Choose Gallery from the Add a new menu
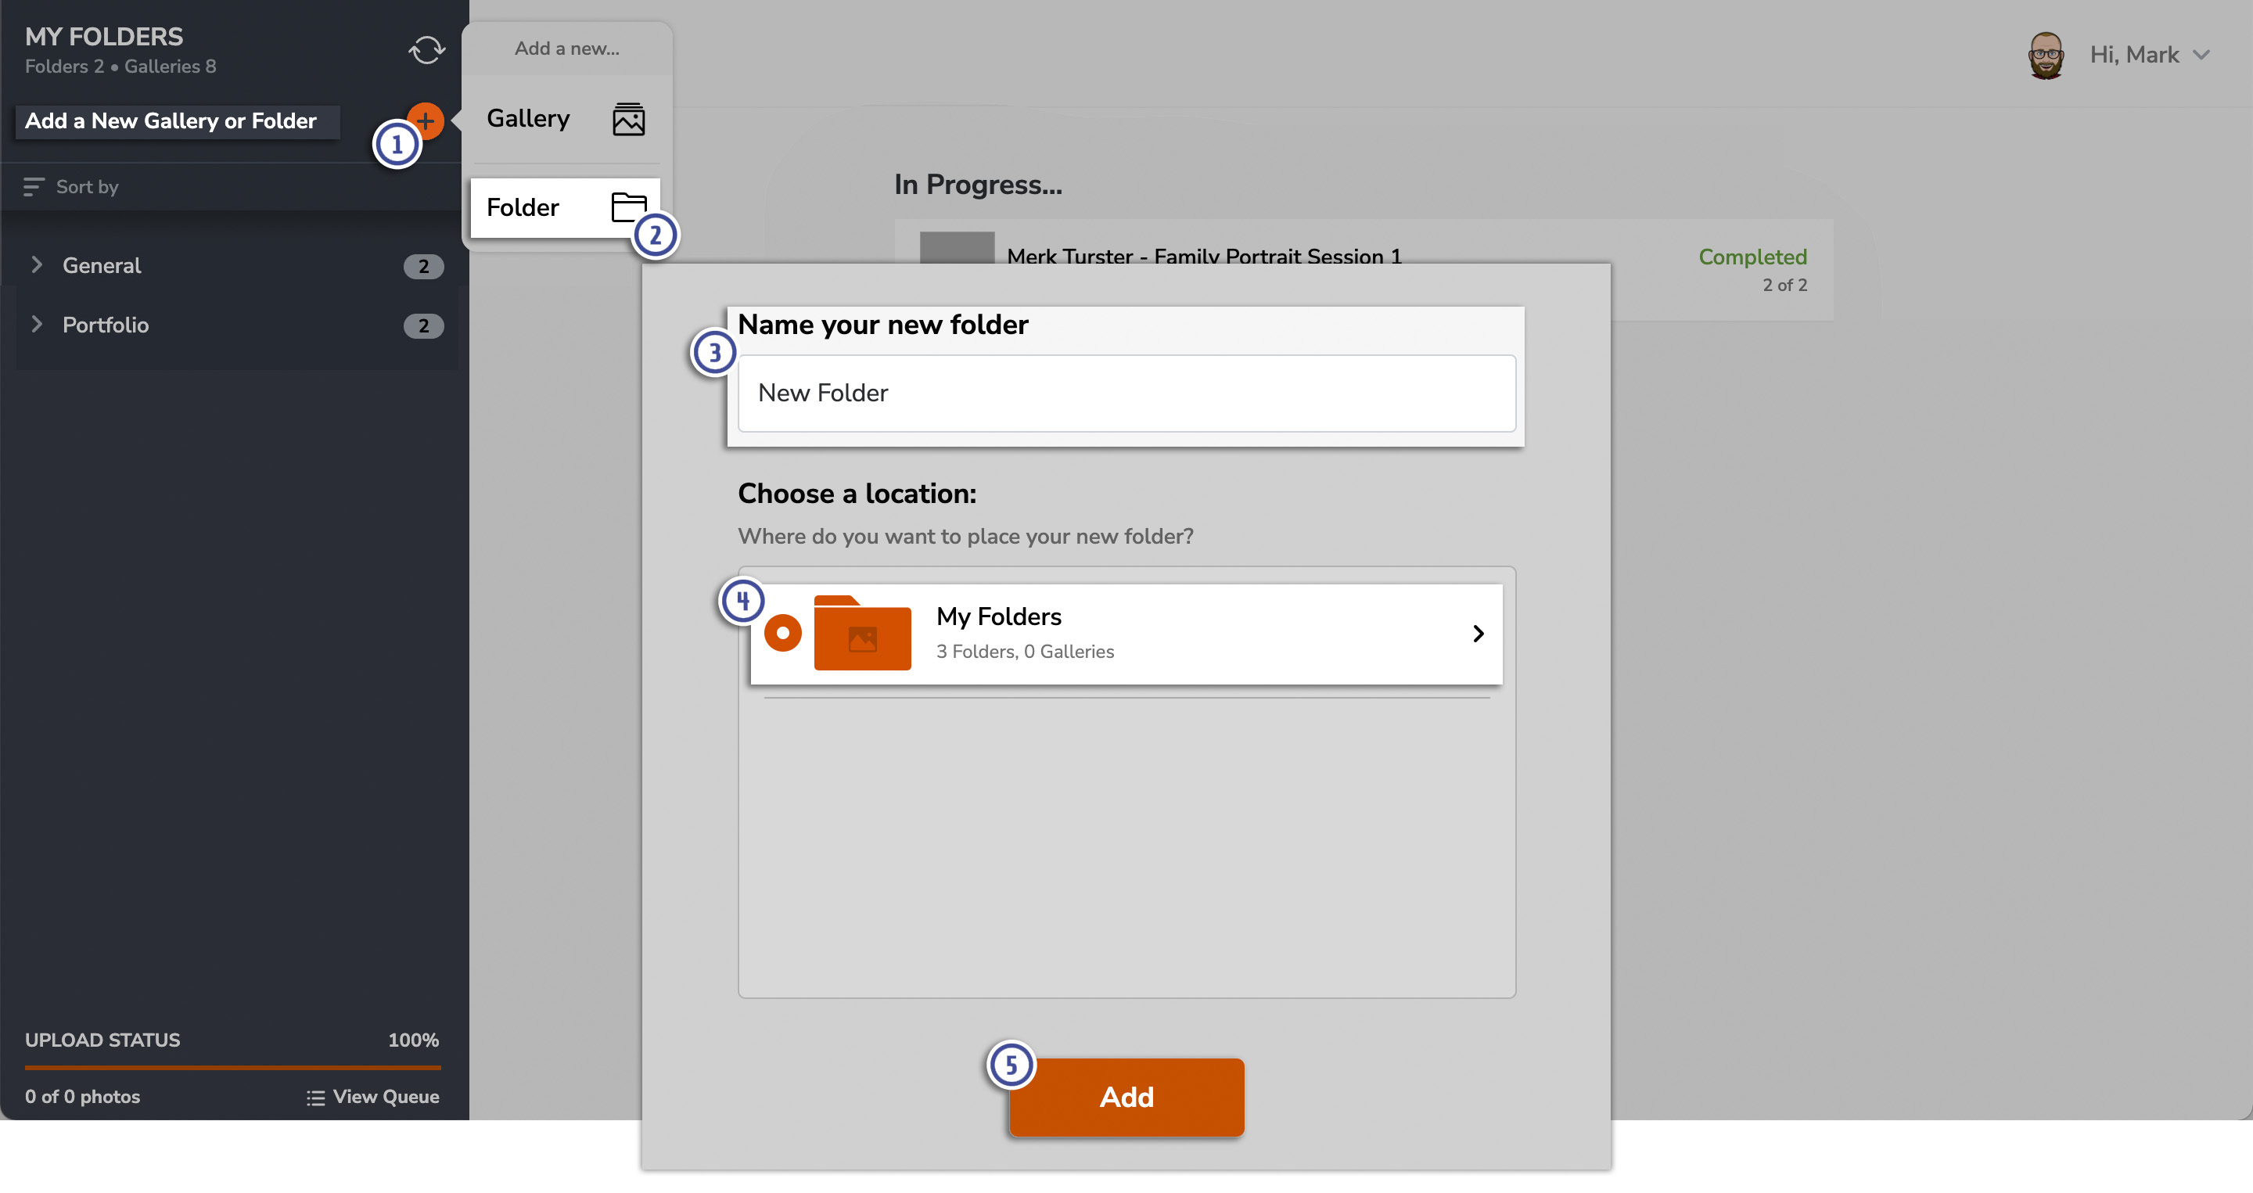This screenshot has width=2253, height=1193. point(528,119)
